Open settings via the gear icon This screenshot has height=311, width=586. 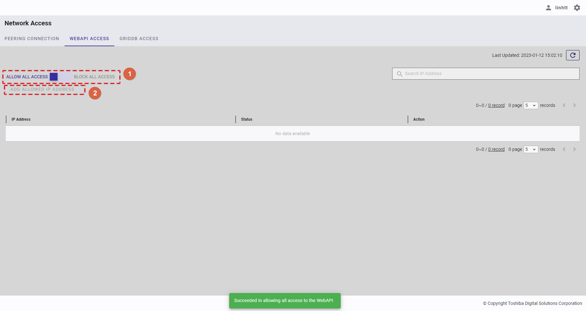tap(577, 8)
